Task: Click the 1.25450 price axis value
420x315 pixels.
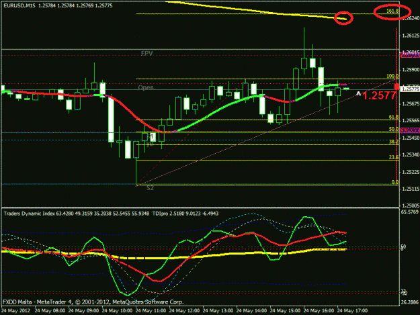Action: tap(411, 138)
